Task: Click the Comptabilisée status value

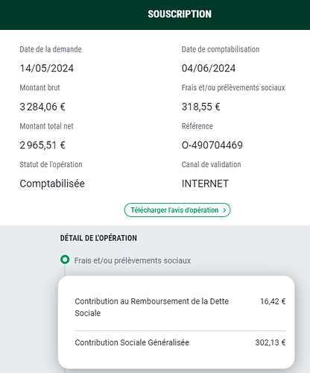Action: [52, 184]
